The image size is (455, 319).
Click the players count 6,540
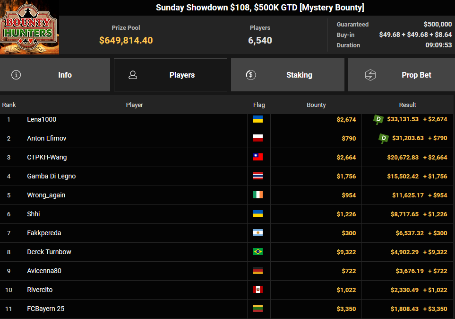260,40
